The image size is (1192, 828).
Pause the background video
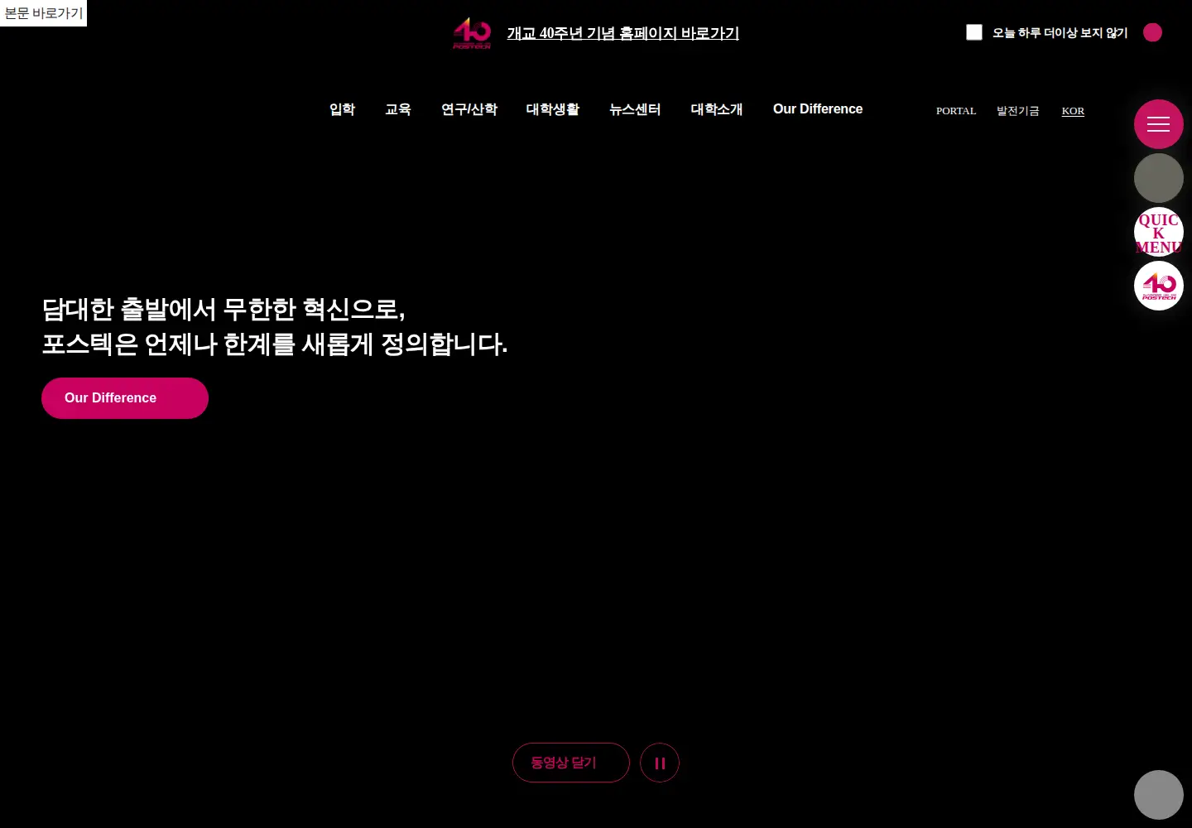pyautogui.click(x=660, y=763)
